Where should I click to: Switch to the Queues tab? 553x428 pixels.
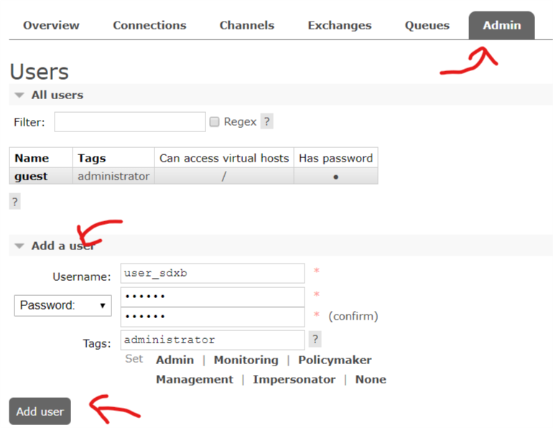pyautogui.click(x=427, y=25)
